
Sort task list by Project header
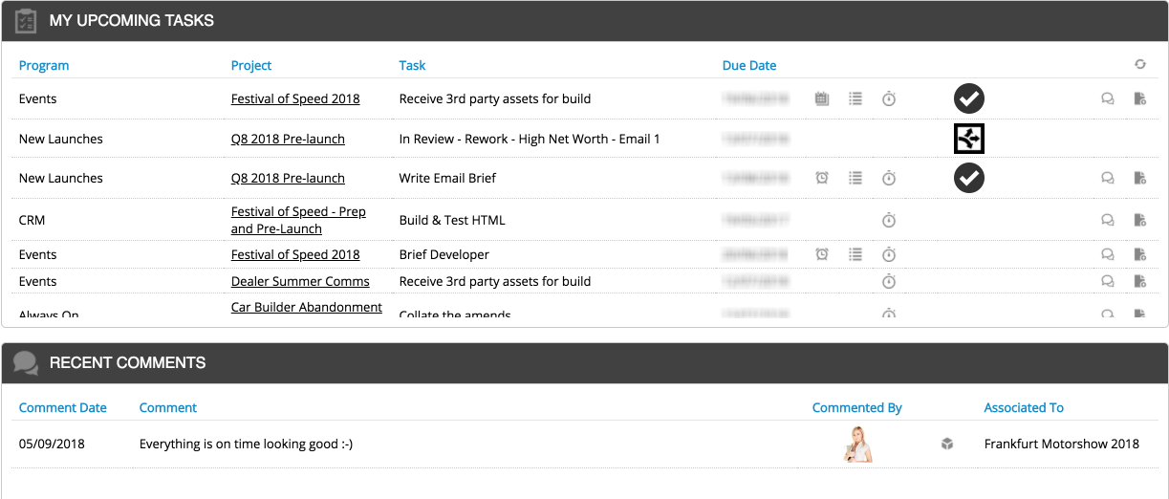point(251,65)
